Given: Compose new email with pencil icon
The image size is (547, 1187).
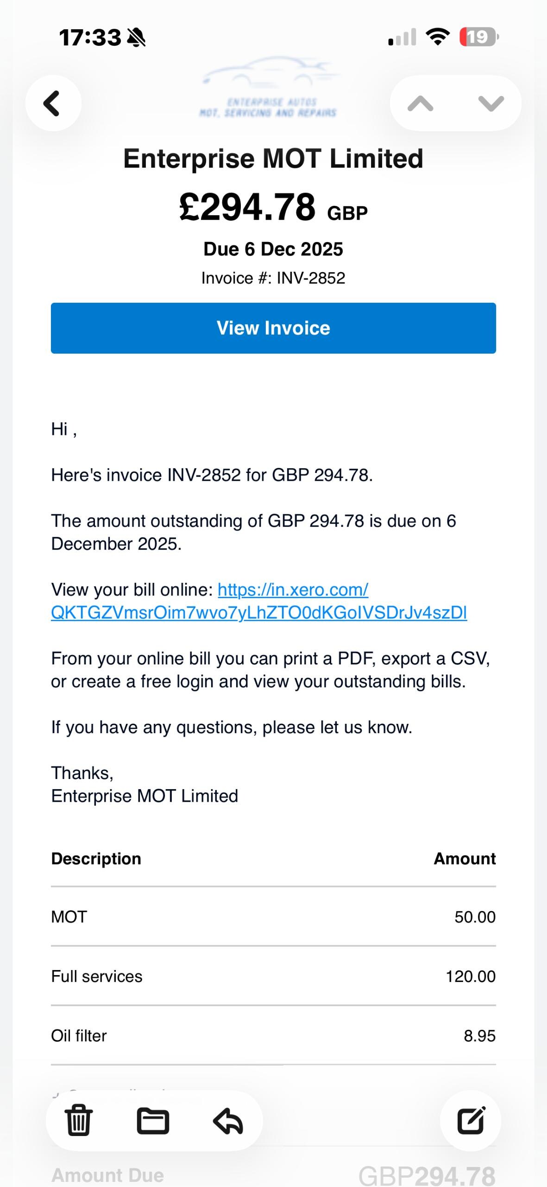Looking at the screenshot, I should 471,1120.
